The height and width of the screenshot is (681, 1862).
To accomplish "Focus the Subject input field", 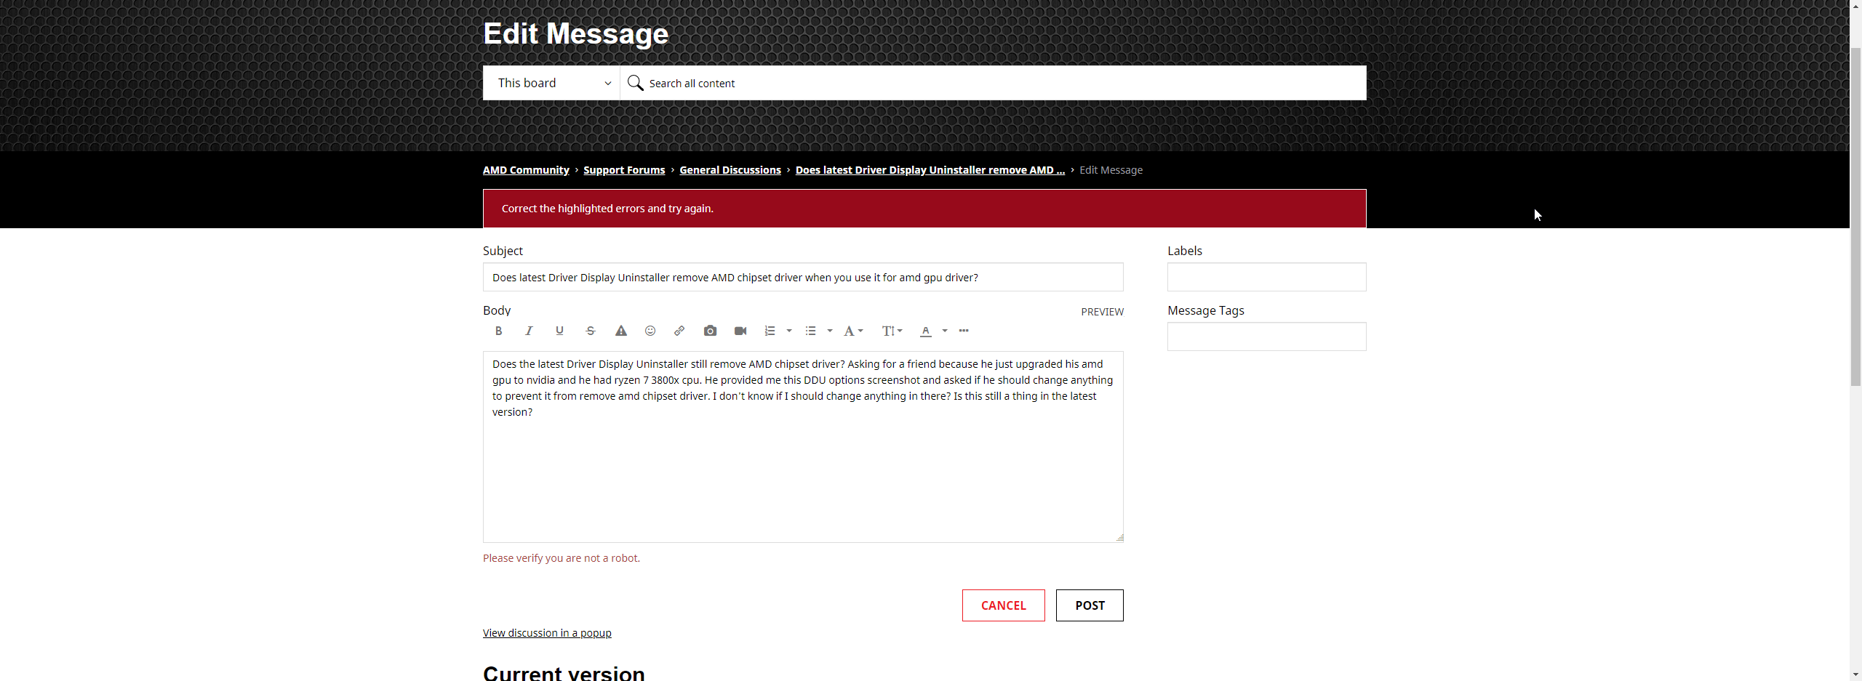I will (803, 277).
